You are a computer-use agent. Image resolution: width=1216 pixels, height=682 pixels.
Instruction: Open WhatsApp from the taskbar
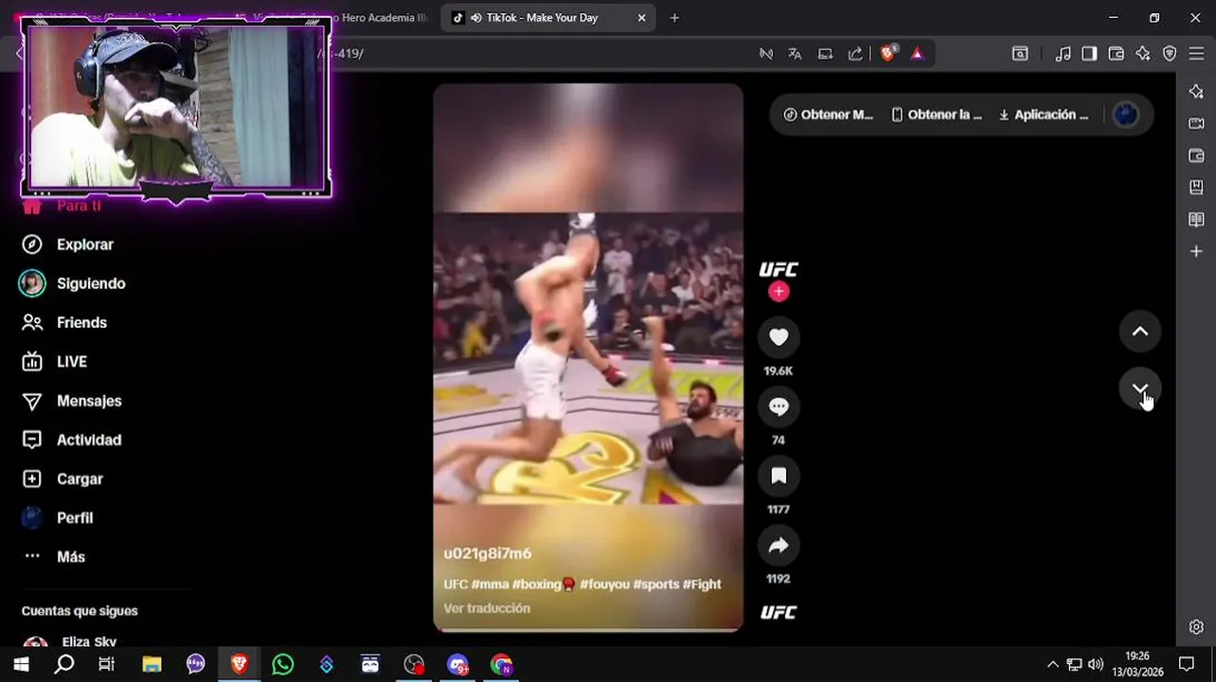pyautogui.click(x=282, y=664)
